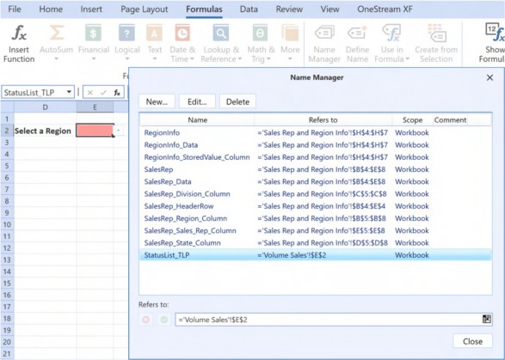Viewport: 505px width, 360px height.
Task: Click the range selector icon in Refers to
Action: (487, 319)
